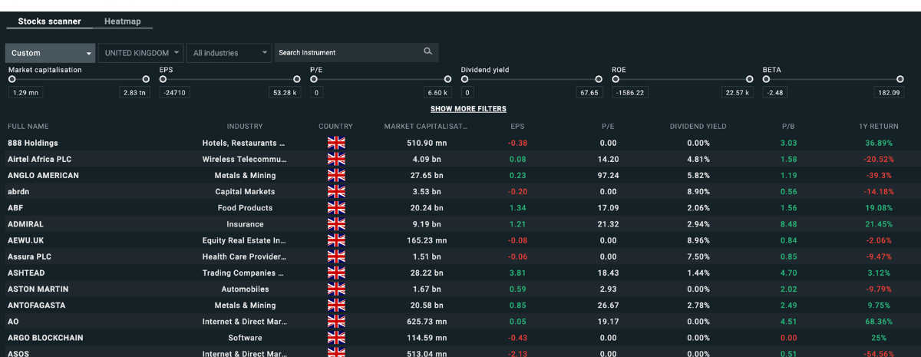Open the Heatmap tab
This screenshot has height=357, width=921.
tap(123, 21)
